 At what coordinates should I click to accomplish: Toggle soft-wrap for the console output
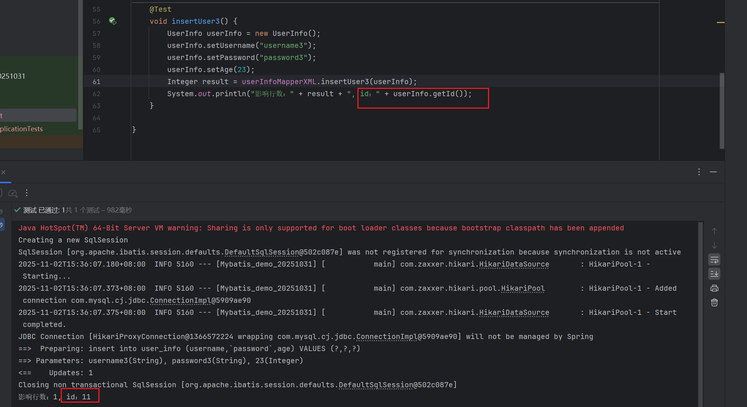[x=714, y=260]
